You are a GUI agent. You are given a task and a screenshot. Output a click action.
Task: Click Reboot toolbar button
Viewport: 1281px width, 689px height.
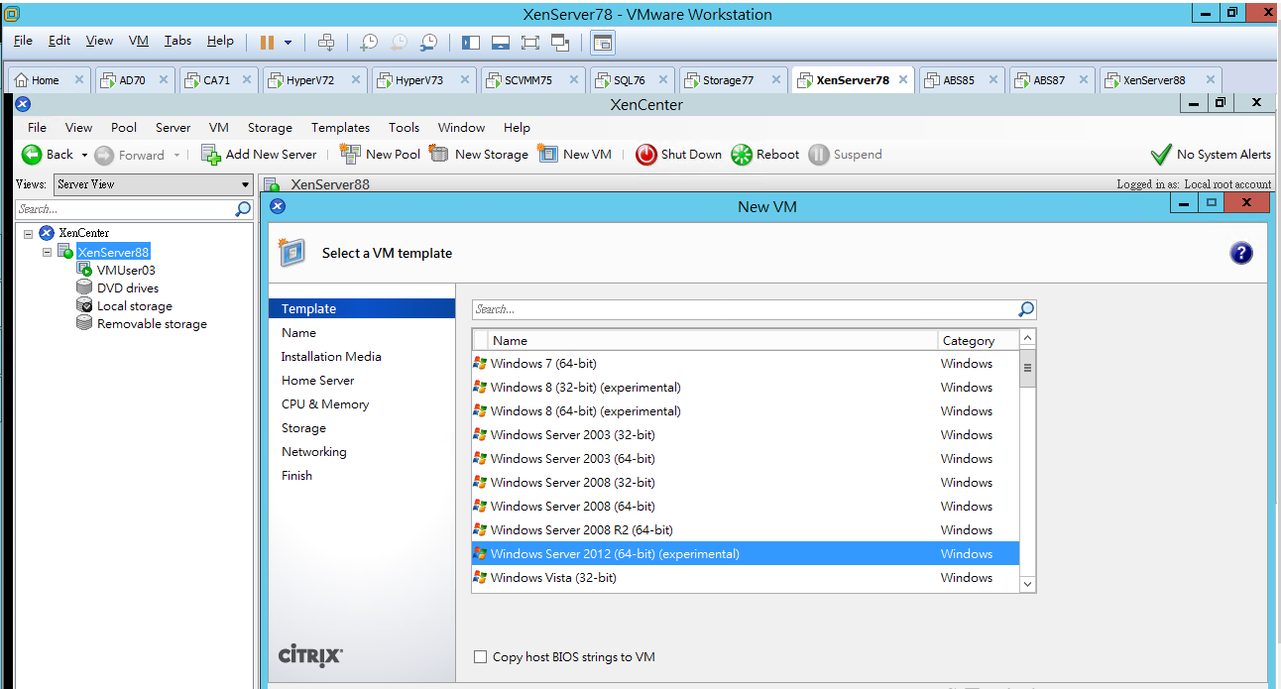pyautogui.click(x=765, y=155)
